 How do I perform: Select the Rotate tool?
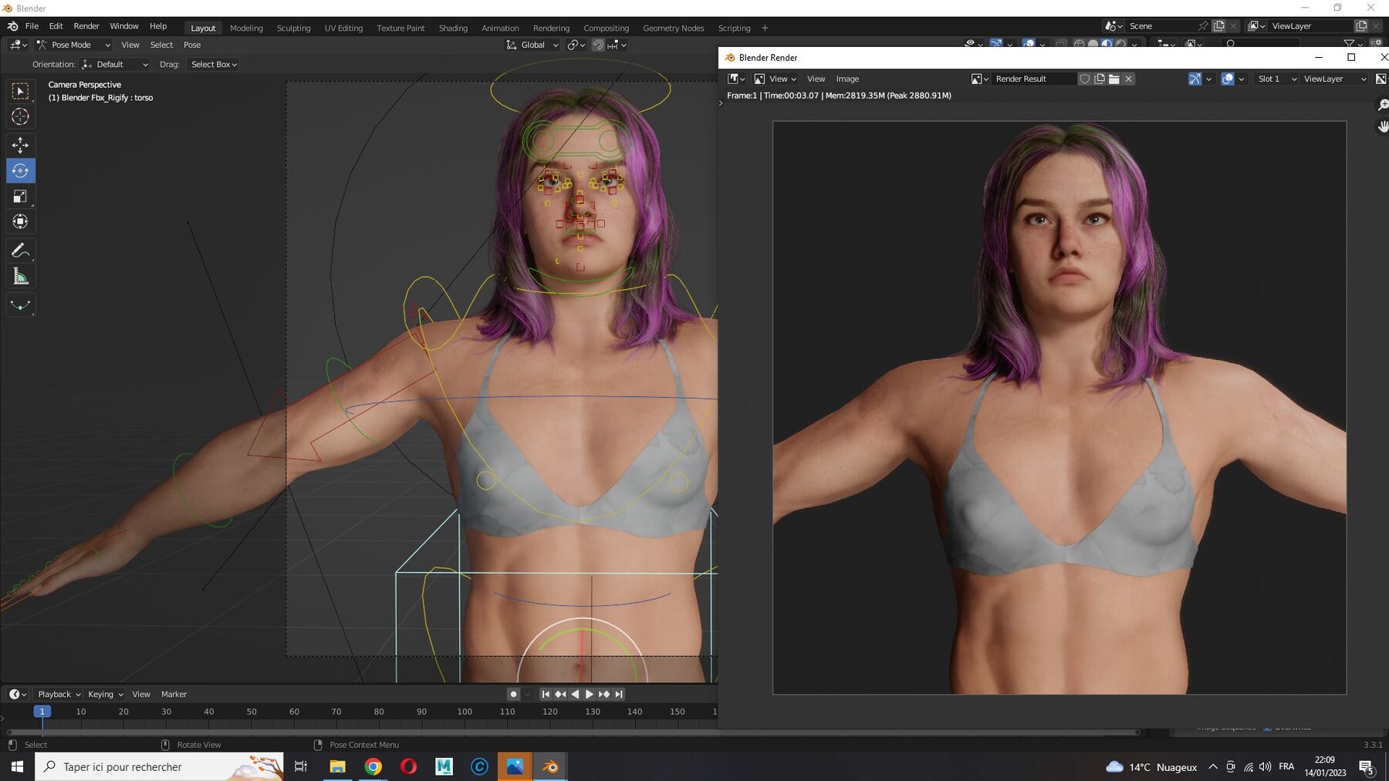21,170
